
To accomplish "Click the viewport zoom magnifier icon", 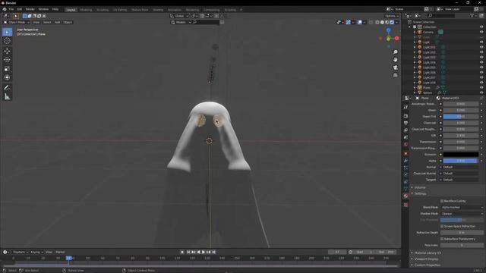I will tap(395, 52).
